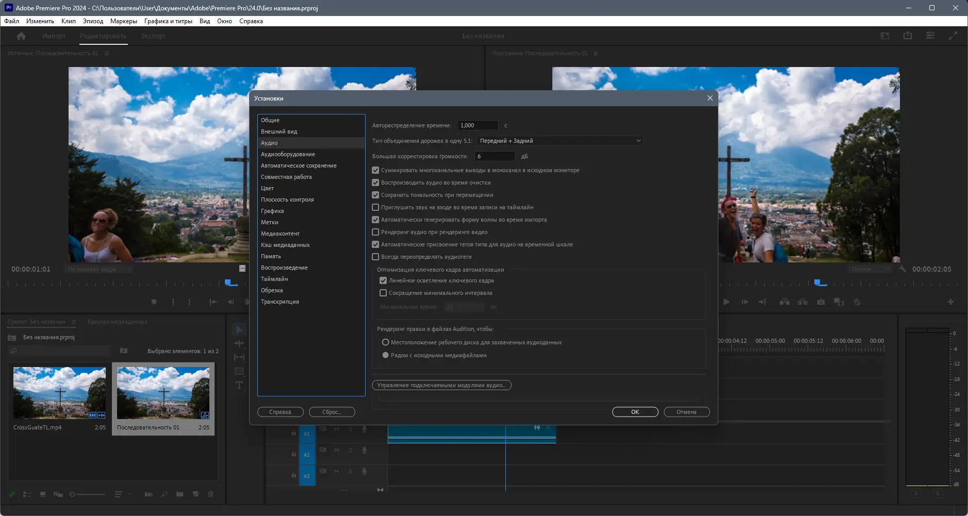Screen dimensions: 968x516
Task: Click the Project panel thumbnail zoom slider
Action: tap(88, 494)
